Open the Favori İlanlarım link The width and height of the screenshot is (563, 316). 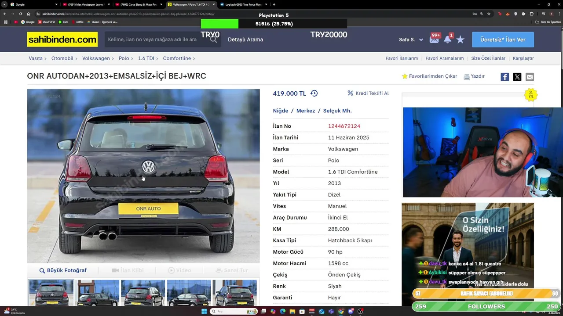[x=402, y=58]
